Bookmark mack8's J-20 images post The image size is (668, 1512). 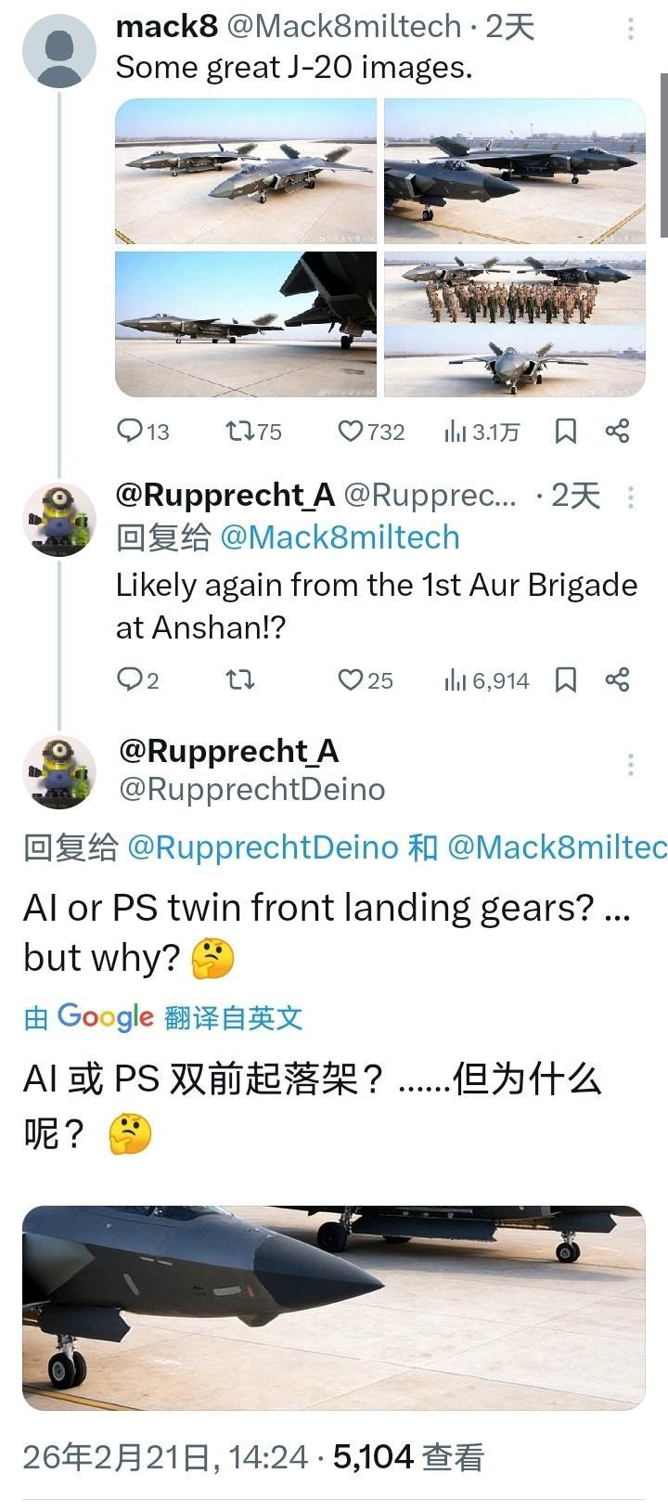[565, 431]
